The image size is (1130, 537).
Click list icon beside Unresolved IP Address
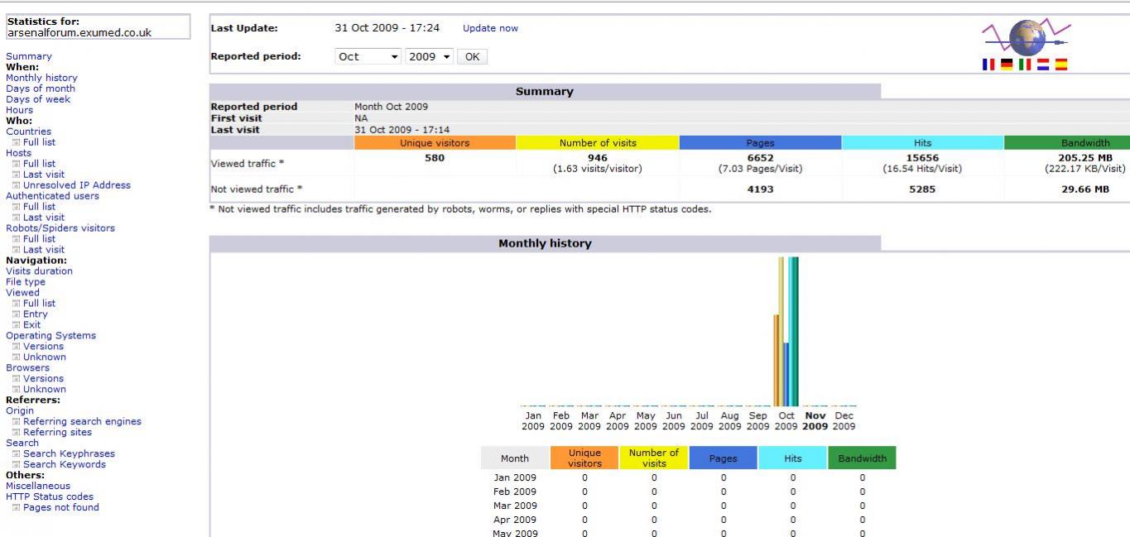17,185
